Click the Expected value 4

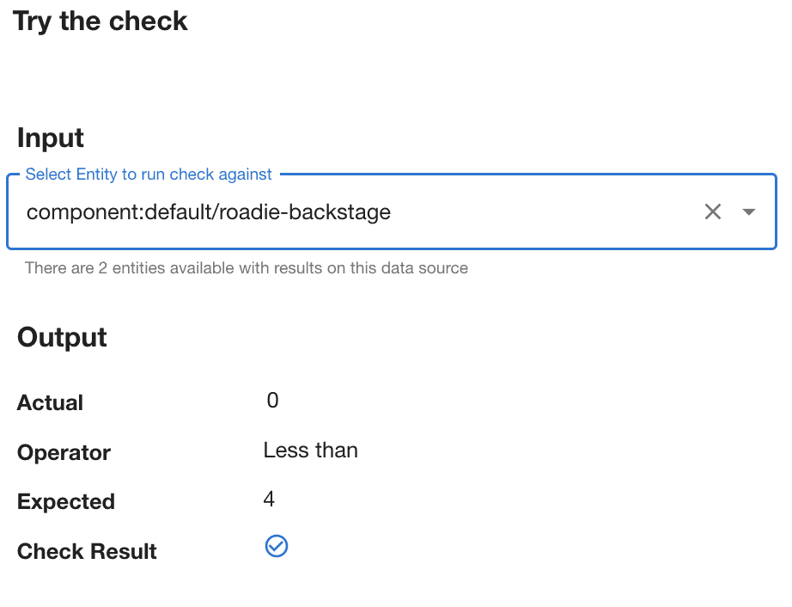pos(269,500)
